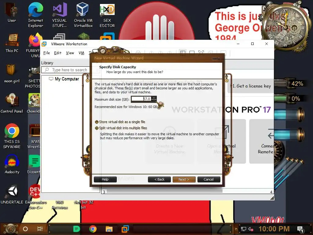
Task: Open the User desktop icon
Action: tap(12, 12)
